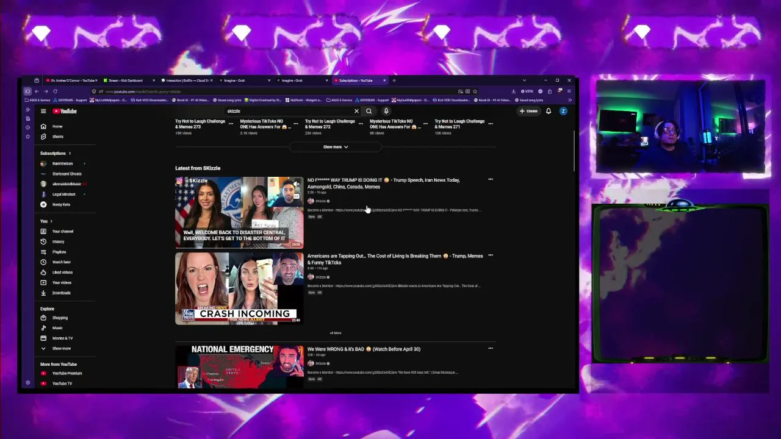Bookmark this page with star icon
The image size is (781, 439).
pos(475,91)
